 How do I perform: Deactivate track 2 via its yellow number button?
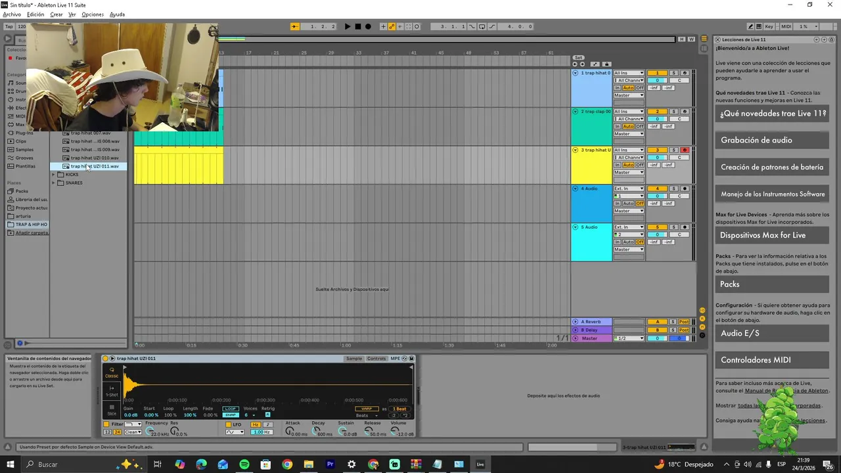pyautogui.click(x=657, y=112)
